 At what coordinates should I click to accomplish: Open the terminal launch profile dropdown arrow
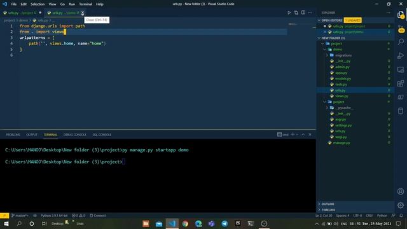tap(297, 134)
